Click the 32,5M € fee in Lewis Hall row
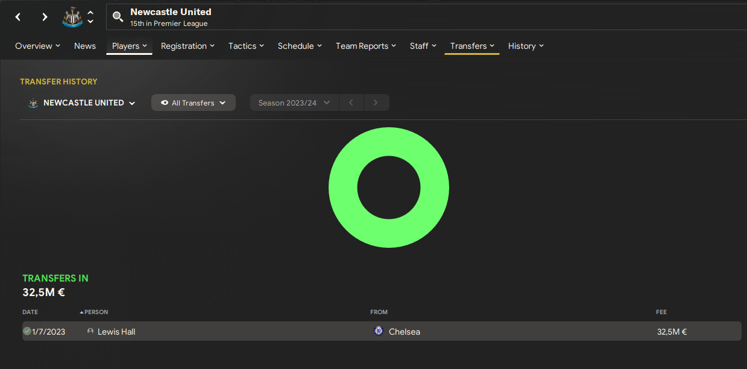 pyautogui.click(x=672, y=332)
